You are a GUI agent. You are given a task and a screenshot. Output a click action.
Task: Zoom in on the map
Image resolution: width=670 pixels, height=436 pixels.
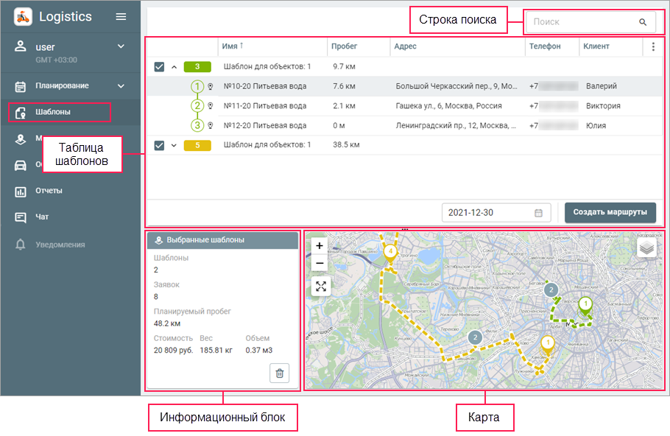[x=320, y=246]
